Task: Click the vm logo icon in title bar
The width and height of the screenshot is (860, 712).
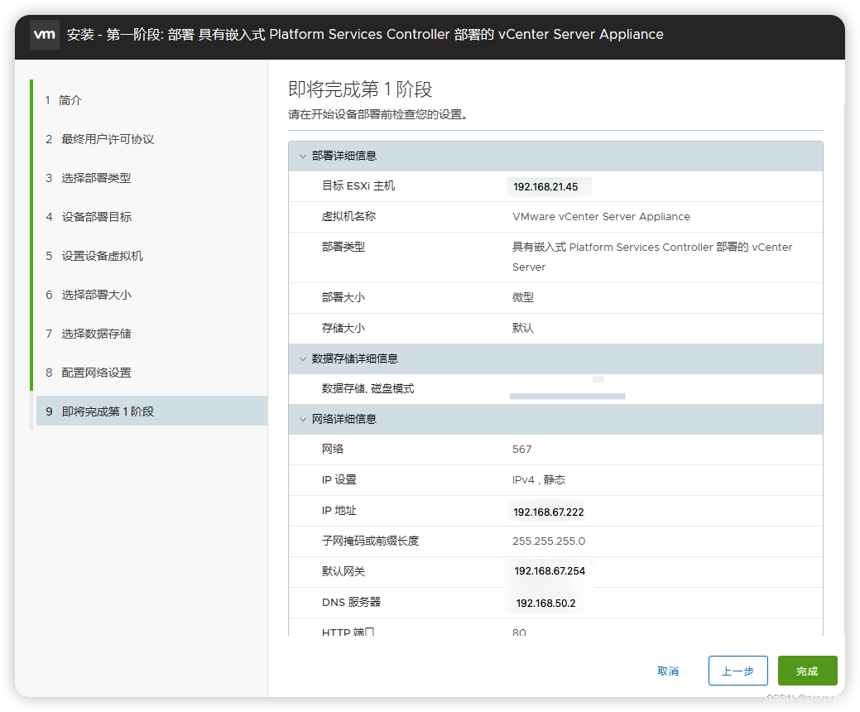Action: tap(45, 35)
